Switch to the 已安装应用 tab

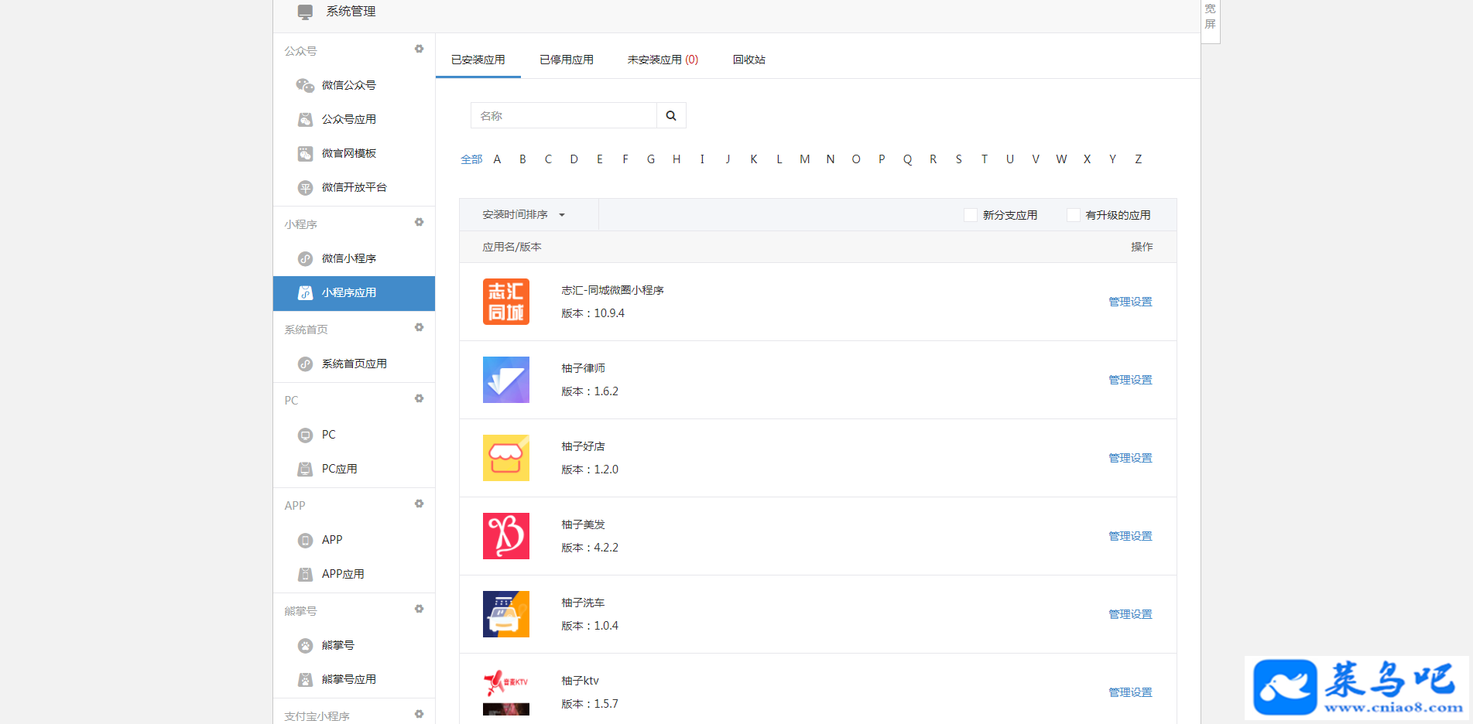point(478,60)
